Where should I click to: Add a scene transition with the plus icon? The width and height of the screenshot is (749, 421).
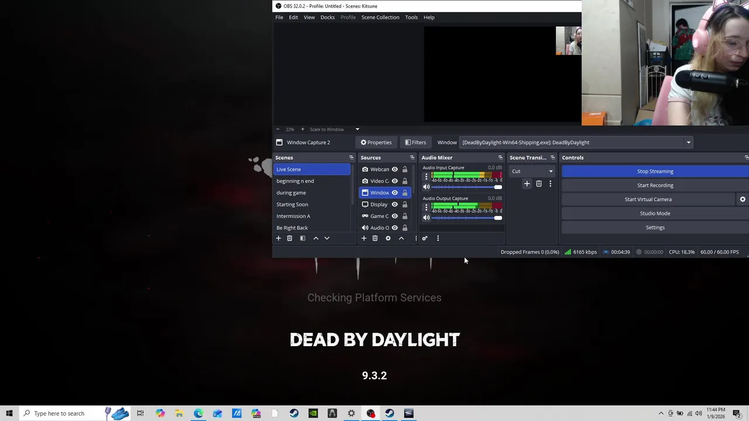[x=527, y=184]
